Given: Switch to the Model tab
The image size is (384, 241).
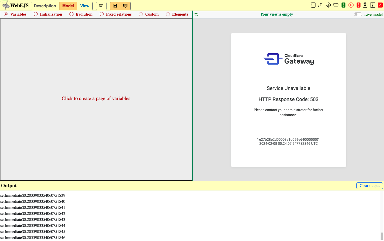Looking at the screenshot, I should click(68, 6).
